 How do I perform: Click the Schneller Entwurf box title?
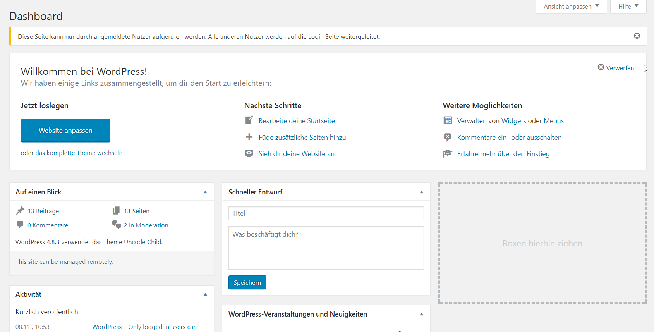coord(255,192)
